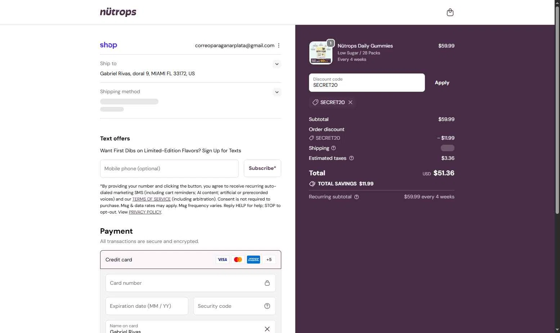Focus the Security code field

point(234,306)
